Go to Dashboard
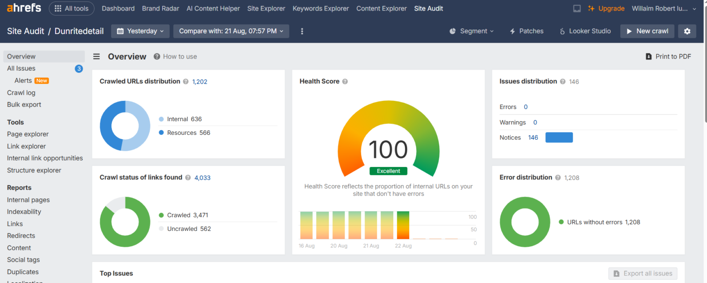This screenshot has width=707, height=283. click(118, 8)
